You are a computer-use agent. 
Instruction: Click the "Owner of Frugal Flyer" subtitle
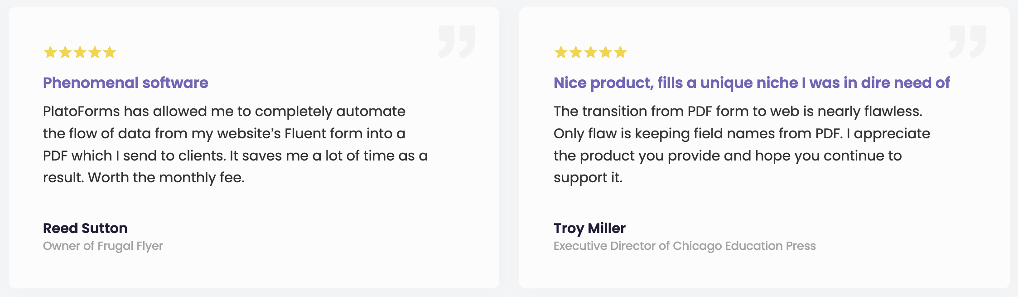pyautogui.click(x=103, y=246)
